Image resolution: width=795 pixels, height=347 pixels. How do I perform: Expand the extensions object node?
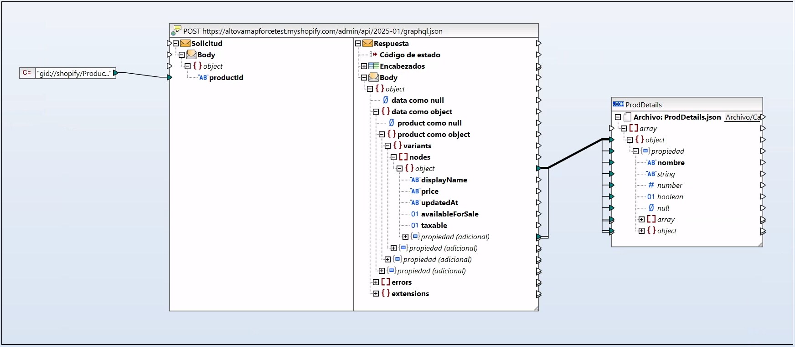pos(376,294)
